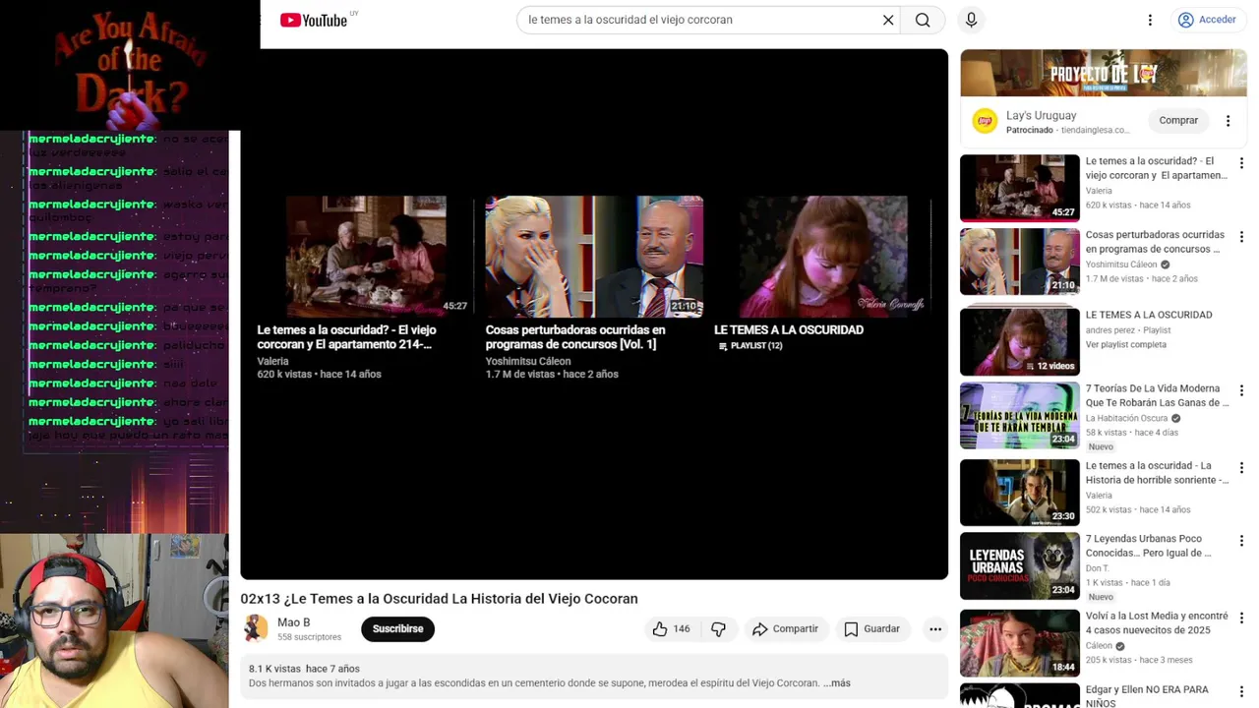Viewport: 1259px width, 708px height.
Task: Open La Habitación Oscura channel link
Action: 1126,418
